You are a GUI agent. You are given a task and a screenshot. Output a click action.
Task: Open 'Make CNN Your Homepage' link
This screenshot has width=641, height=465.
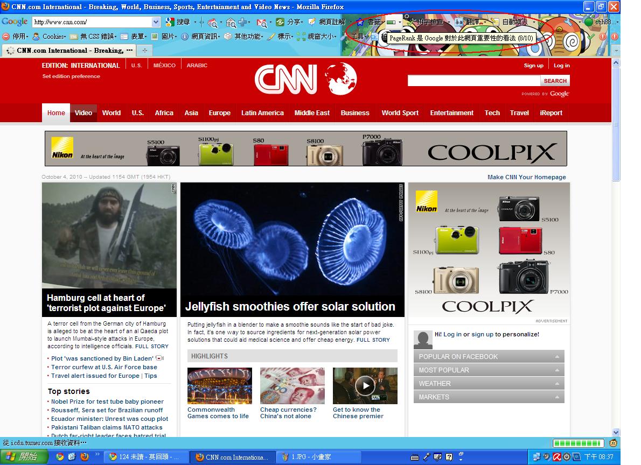(x=527, y=177)
